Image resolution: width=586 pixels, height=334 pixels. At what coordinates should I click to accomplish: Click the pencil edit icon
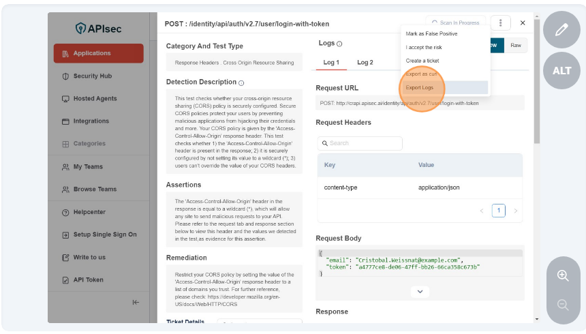(x=561, y=30)
